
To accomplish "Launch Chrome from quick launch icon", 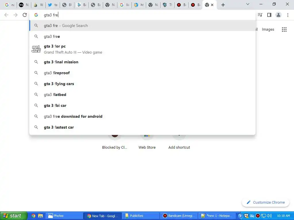I will point(33,216).
